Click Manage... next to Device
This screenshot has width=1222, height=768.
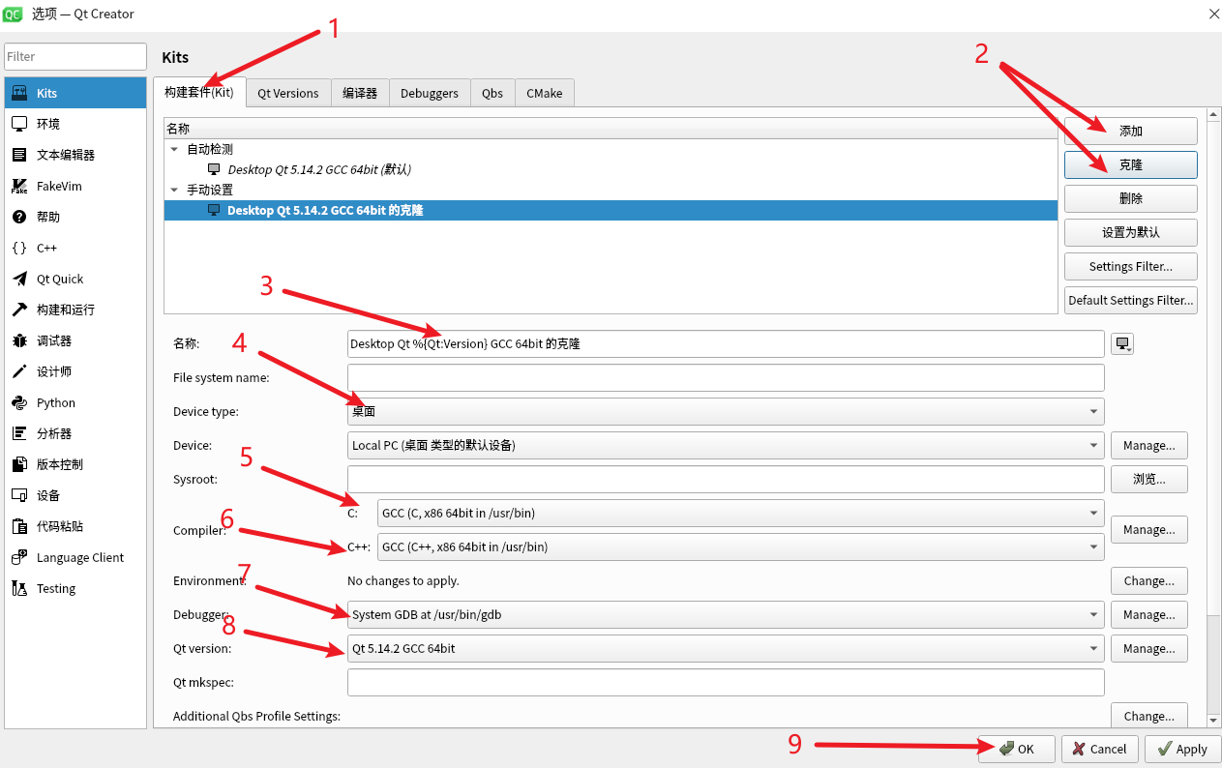click(1149, 445)
